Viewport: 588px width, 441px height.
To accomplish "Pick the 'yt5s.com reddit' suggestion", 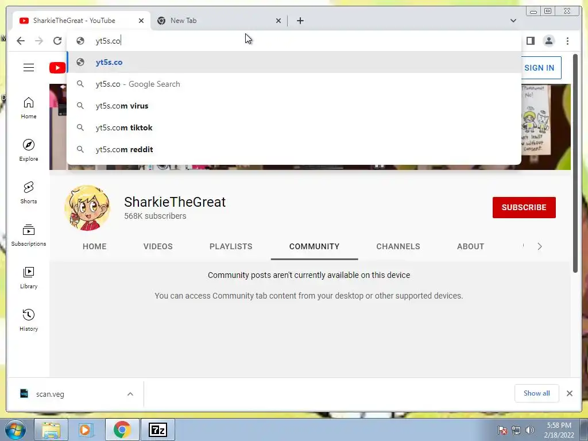I will (x=293, y=149).
